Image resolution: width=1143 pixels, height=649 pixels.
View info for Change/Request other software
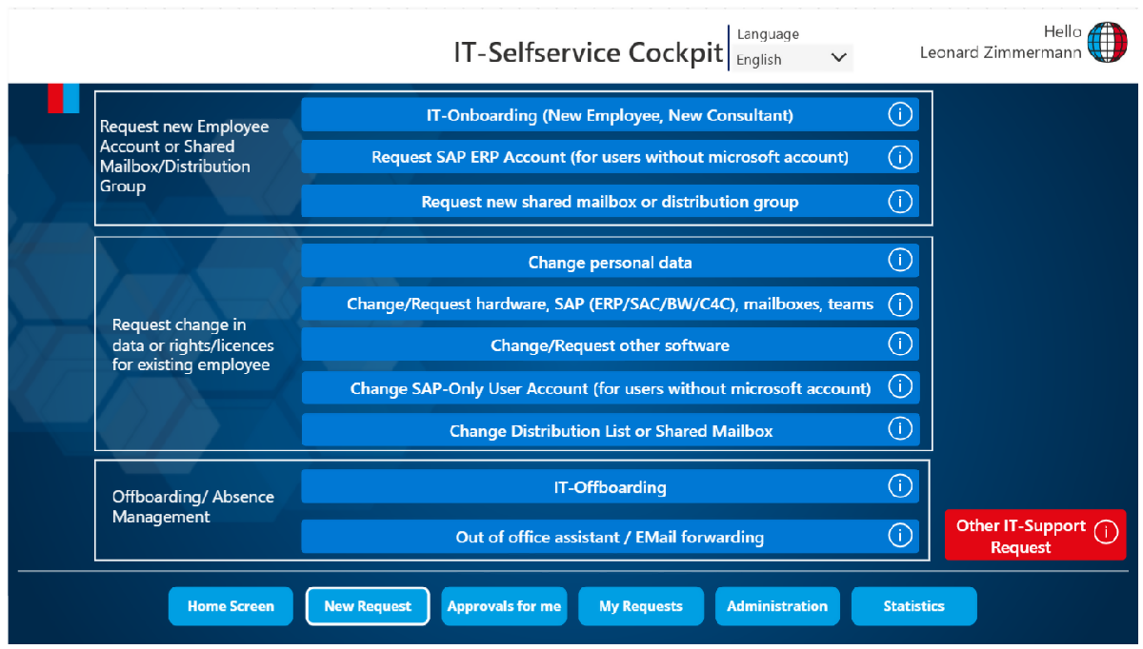[x=899, y=344]
